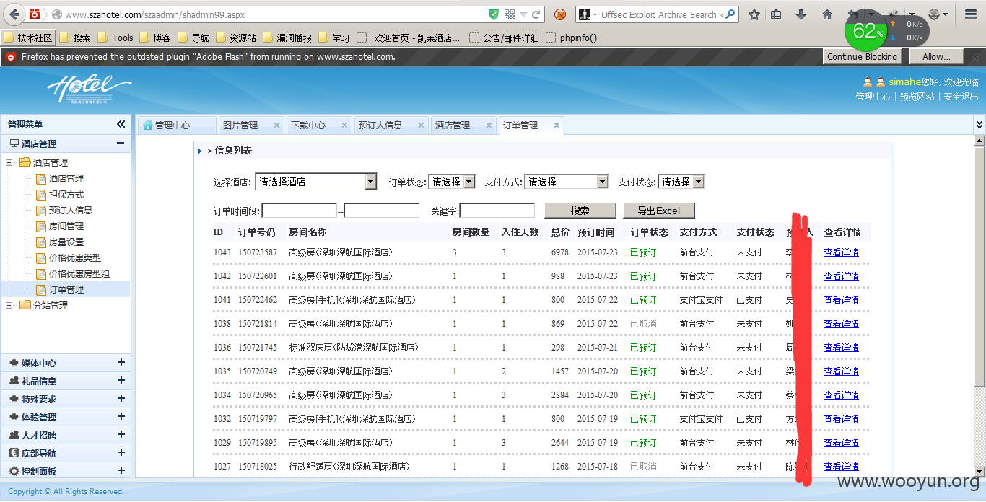986x502 pixels.
Task: Select 房量设置 in the tree
Action: coord(66,242)
